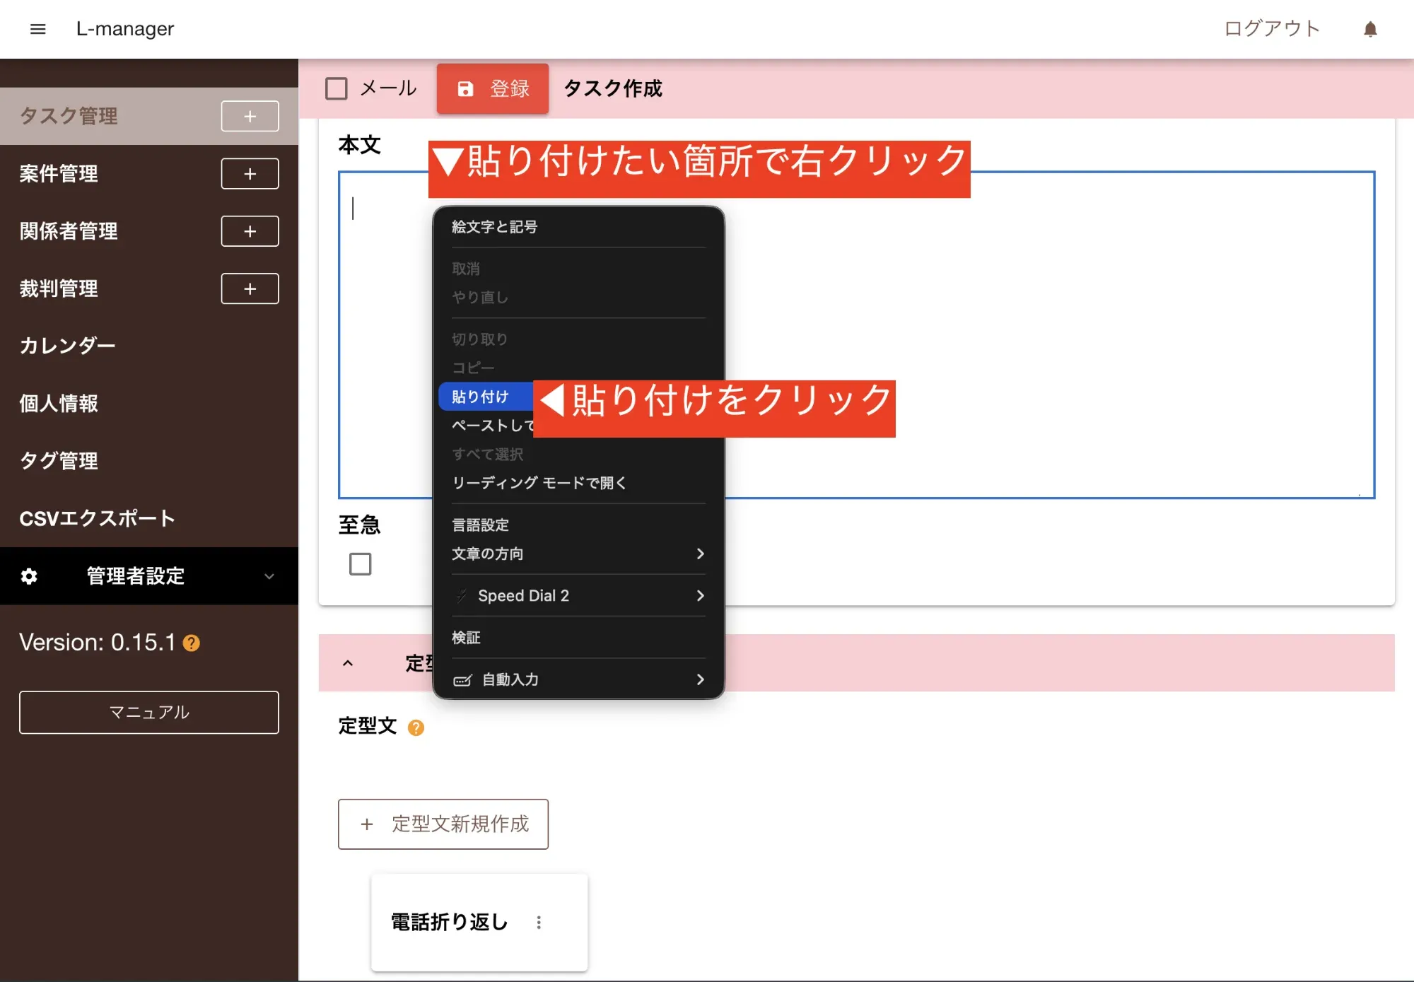Click plus icon next to 裁判管理

250,288
